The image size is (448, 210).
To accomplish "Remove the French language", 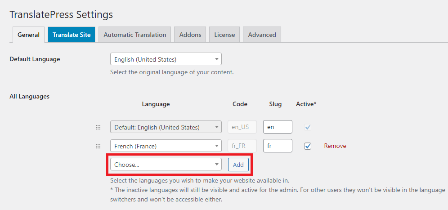I will tap(335, 146).
